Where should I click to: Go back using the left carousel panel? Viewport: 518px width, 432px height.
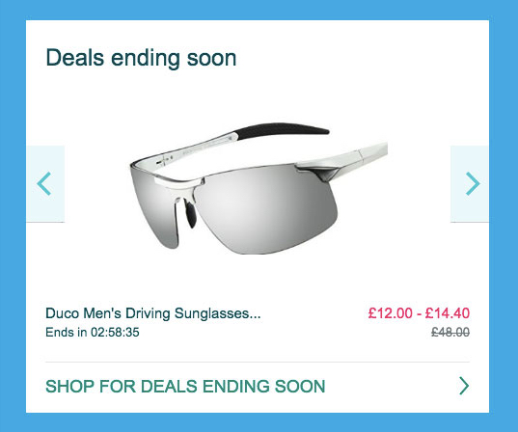coord(45,183)
